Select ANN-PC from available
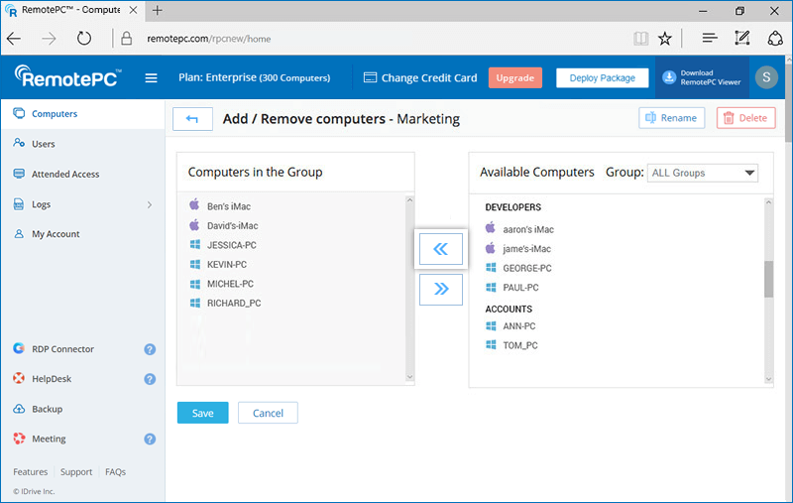This screenshot has width=793, height=503. [518, 325]
